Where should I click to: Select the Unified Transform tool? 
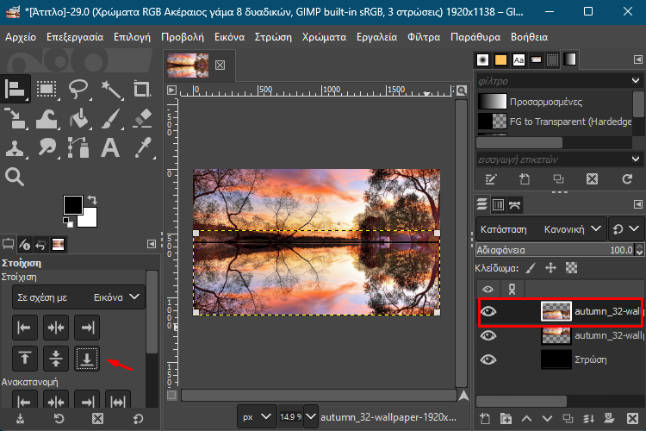tap(16, 118)
